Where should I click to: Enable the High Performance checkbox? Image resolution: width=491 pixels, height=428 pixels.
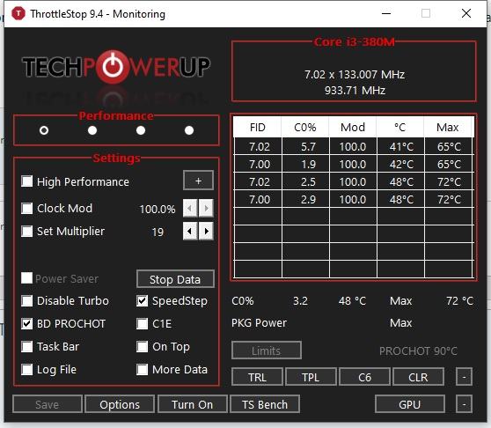coord(27,181)
